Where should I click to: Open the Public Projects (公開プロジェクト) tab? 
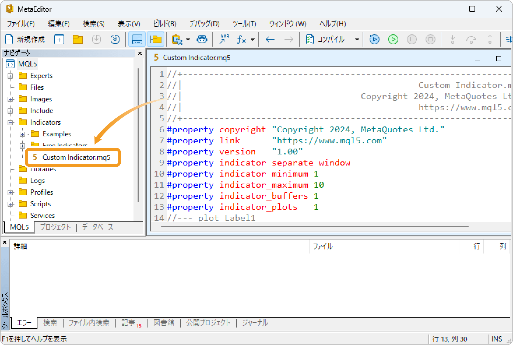tap(208, 323)
